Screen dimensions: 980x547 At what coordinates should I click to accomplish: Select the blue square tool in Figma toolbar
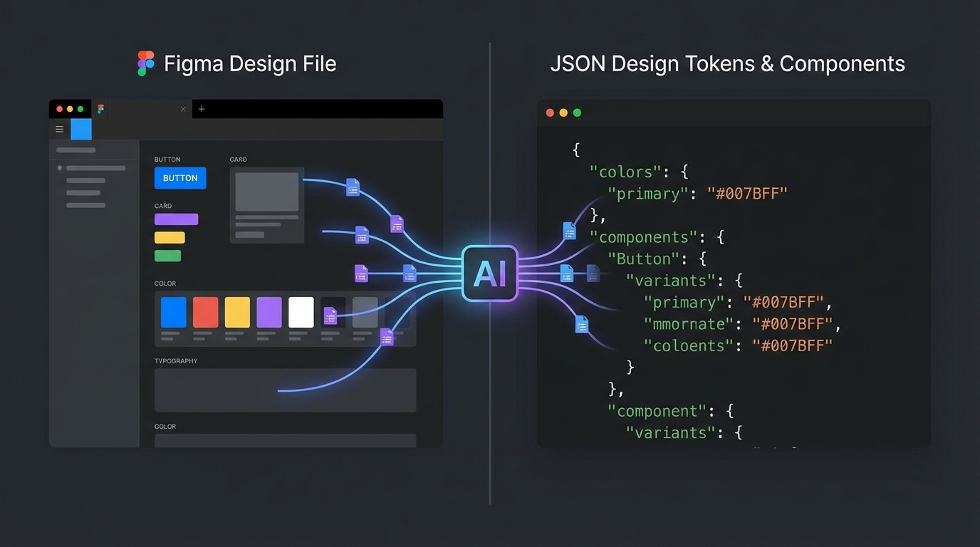coord(81,129)
